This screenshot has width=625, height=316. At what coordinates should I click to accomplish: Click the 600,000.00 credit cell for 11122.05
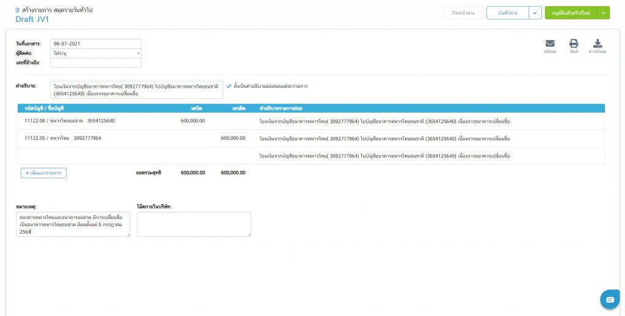click(233, 138)
